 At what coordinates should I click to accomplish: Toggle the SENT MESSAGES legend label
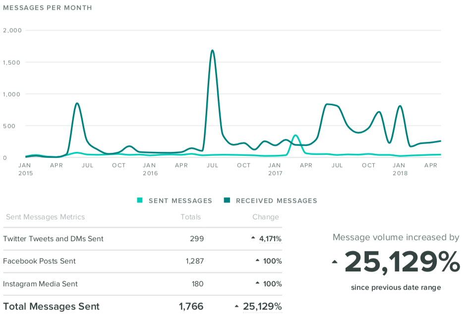coord(180,201)
